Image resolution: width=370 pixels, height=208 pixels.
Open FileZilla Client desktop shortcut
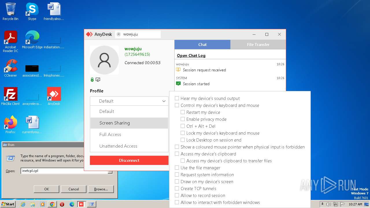(x=10, y=96)
